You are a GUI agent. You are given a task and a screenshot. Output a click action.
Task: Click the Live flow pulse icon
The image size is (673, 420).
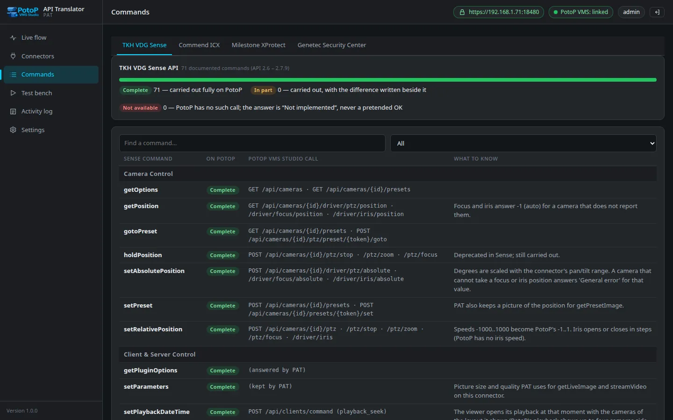pos(13,38)
